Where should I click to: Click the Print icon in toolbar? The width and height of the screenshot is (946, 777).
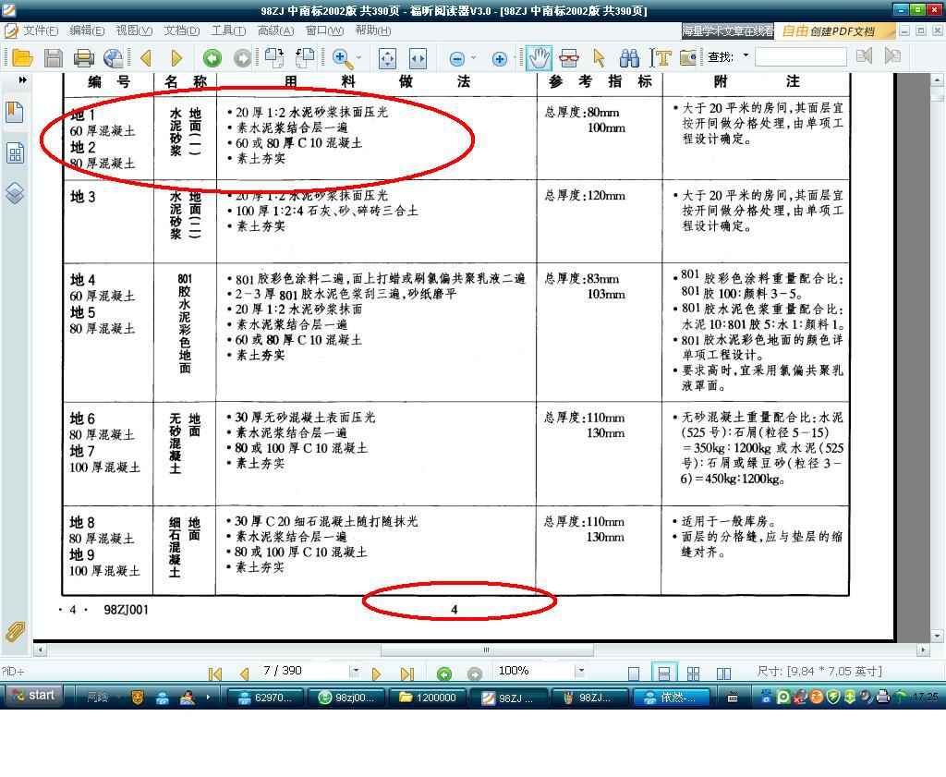[x=84, y=58]
